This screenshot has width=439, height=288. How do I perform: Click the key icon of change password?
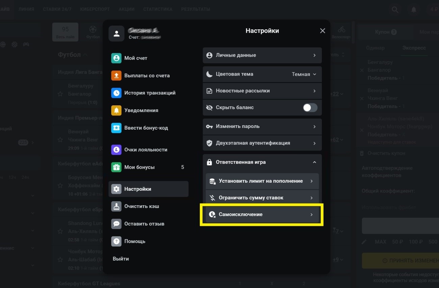click(x=209, y=126)
